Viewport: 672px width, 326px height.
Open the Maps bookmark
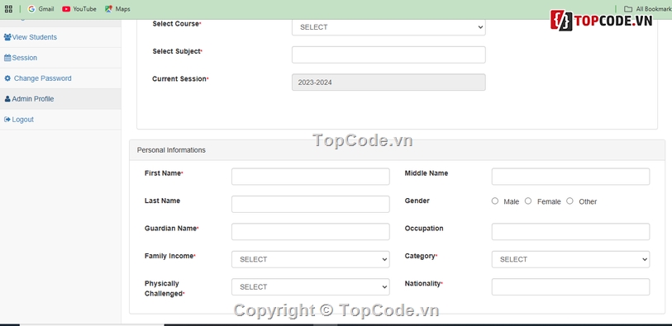coord(117,9)
